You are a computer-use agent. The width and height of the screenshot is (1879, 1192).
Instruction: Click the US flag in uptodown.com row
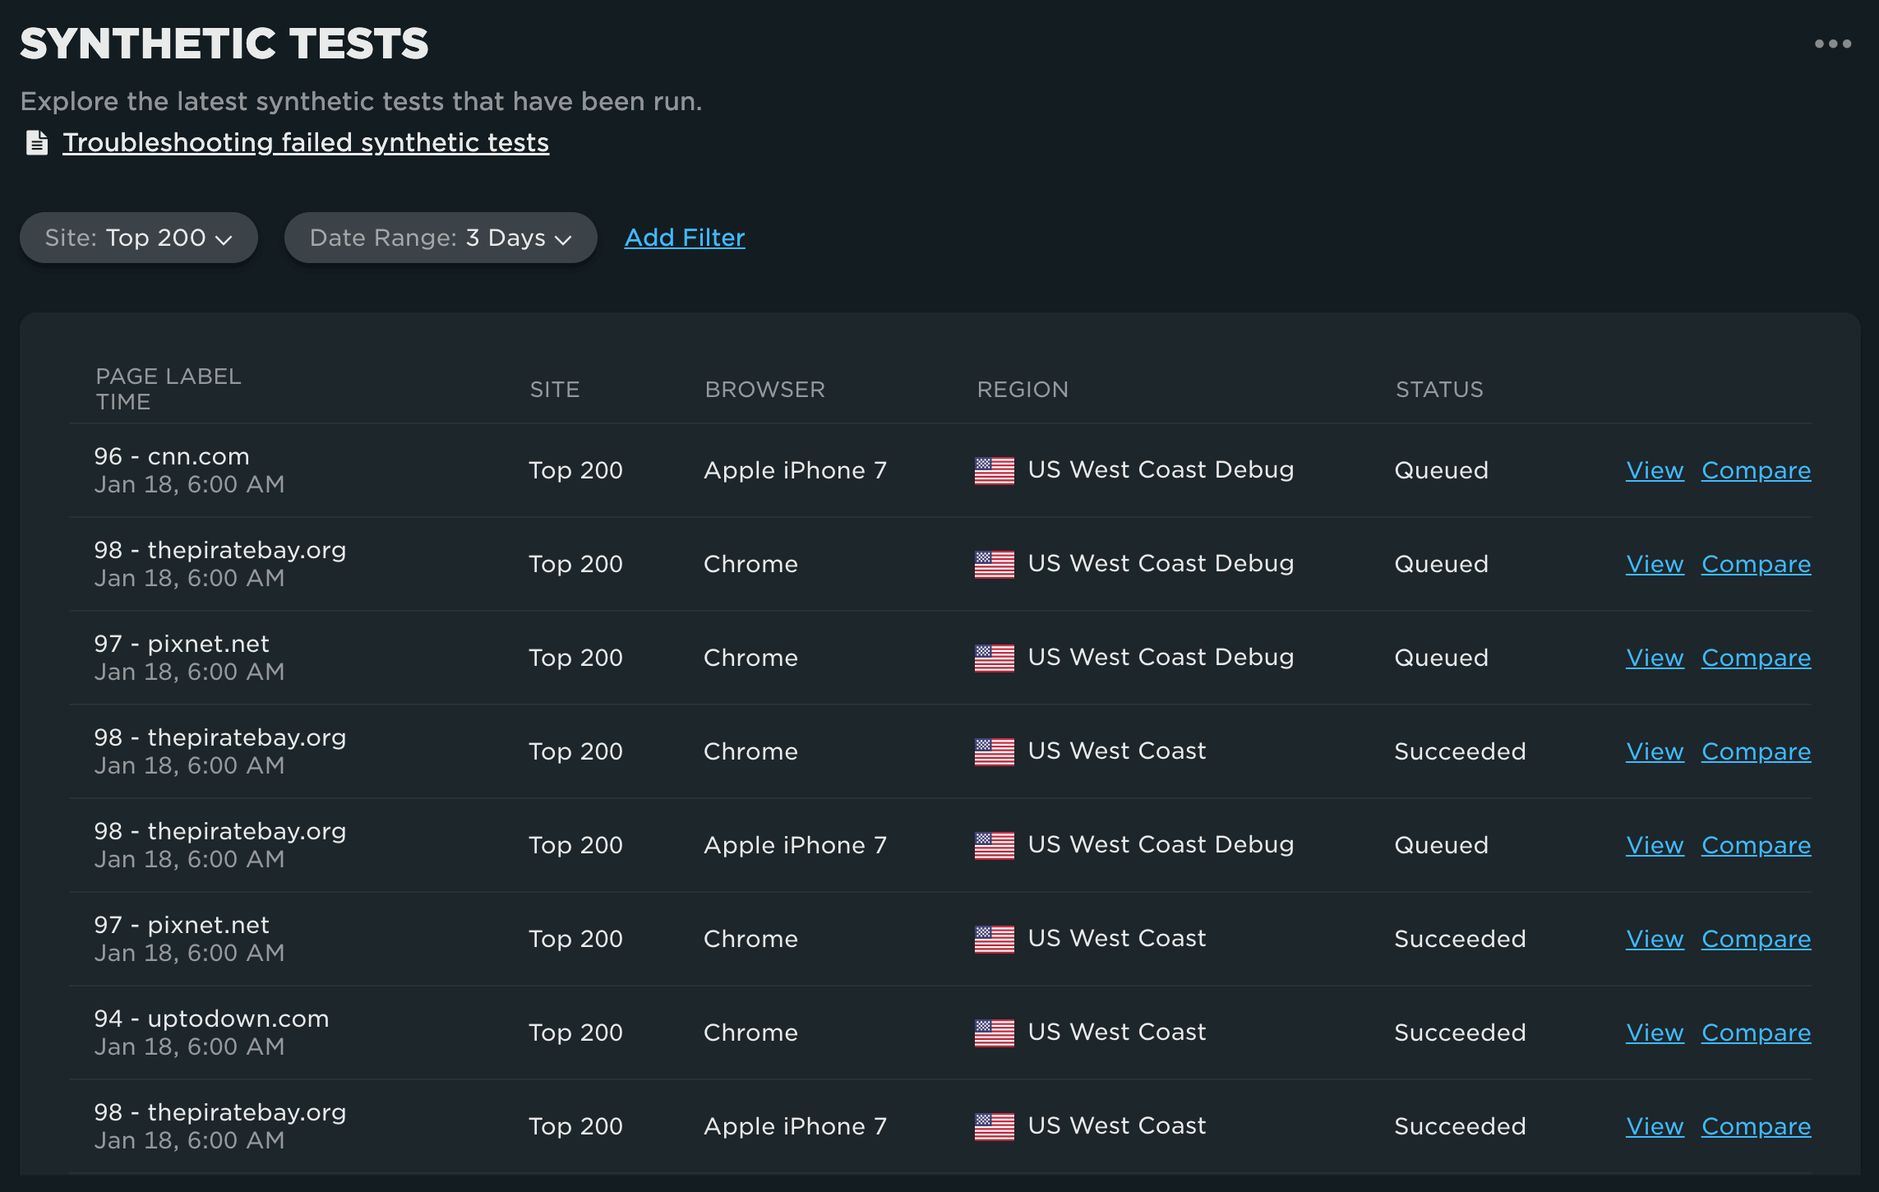point(995,1033)
